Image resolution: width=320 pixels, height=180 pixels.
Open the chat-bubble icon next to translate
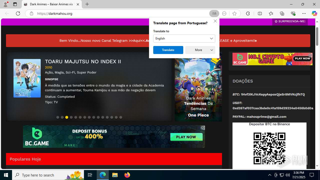click(224, 13)
